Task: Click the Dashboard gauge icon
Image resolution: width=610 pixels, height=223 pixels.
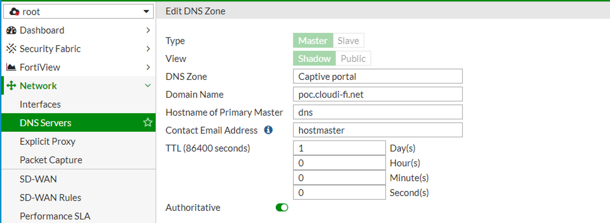Action: (11, 30)
